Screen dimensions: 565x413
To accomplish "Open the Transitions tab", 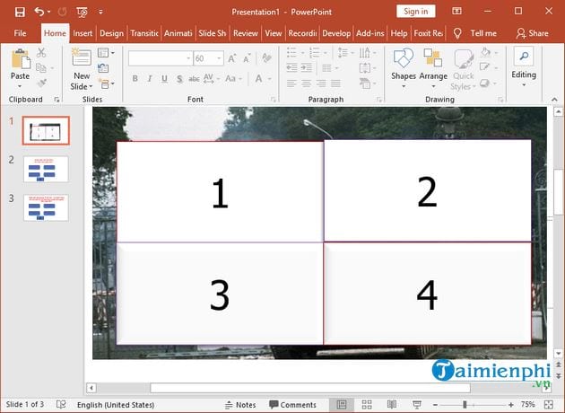I will [x=144, y=33].
